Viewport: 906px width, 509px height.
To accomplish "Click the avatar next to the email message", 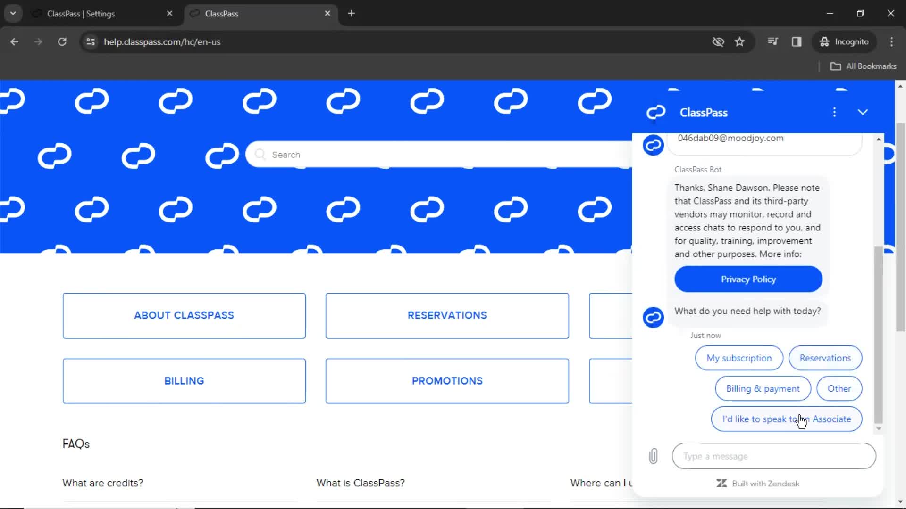I will 654,145.
